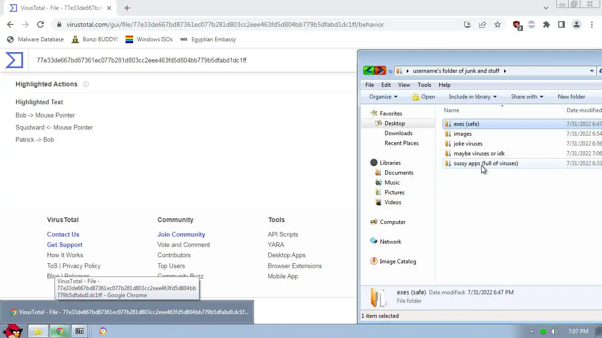This screenshot has height=338, width=602.
Task: Open Computer in the navigation pane
Action: 392,222
